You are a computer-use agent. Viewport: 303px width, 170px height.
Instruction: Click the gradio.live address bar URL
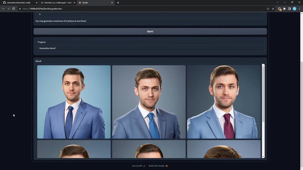[x=42, y=9]
